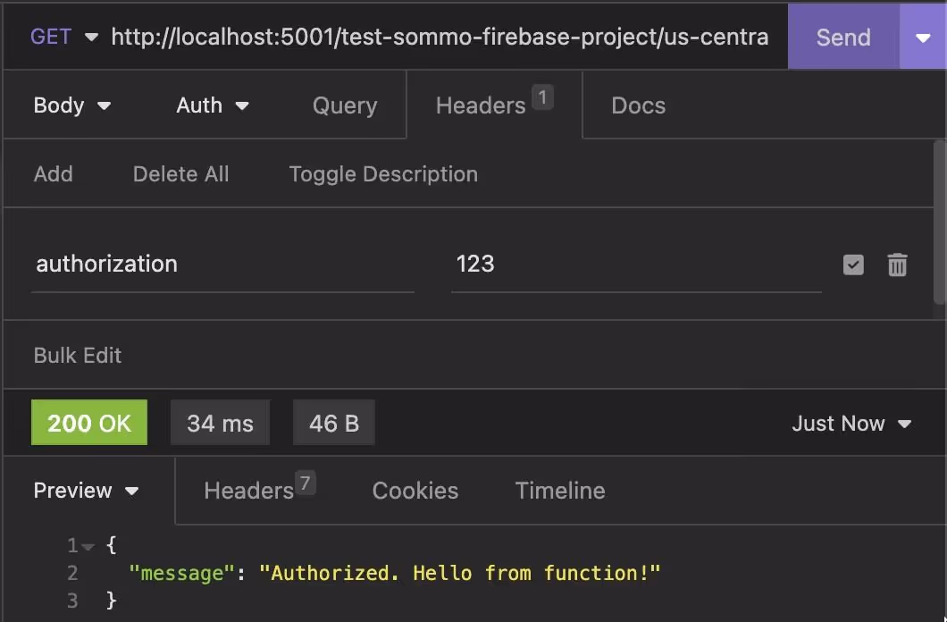Toggle the authorization header enabled checkbox
947x622 pixels.
coord(853,265)
